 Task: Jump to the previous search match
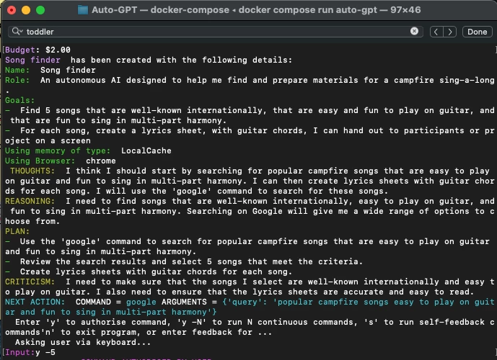[436, 32]
